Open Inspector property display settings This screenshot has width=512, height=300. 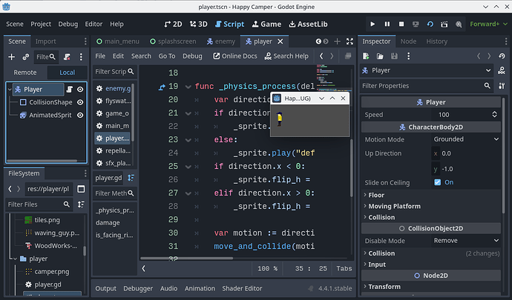(x=502, y=86)
